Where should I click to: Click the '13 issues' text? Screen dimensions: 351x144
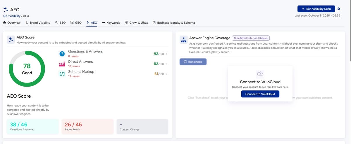click(74, 76)
